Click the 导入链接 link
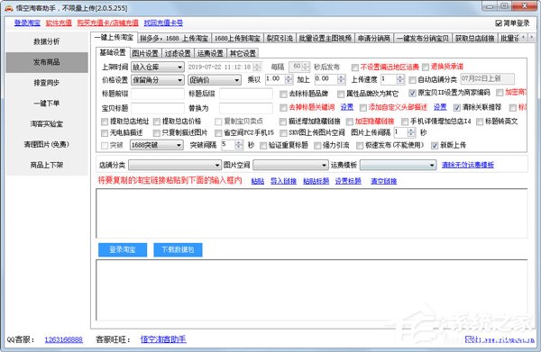541x352 pixels. point(283,181)
